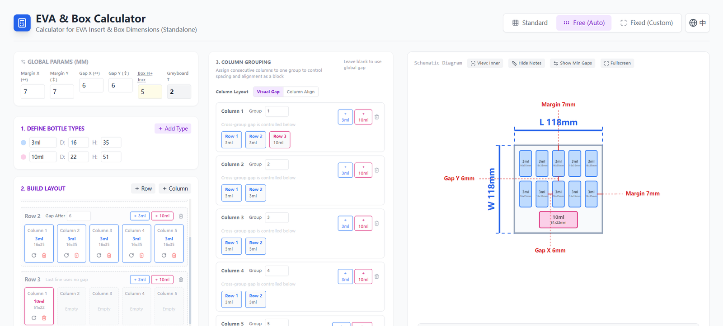The height and width of the screenshot is (326, 723).
Task: Click the pink 10ml color swatch
Action: (x=23, y=157)
